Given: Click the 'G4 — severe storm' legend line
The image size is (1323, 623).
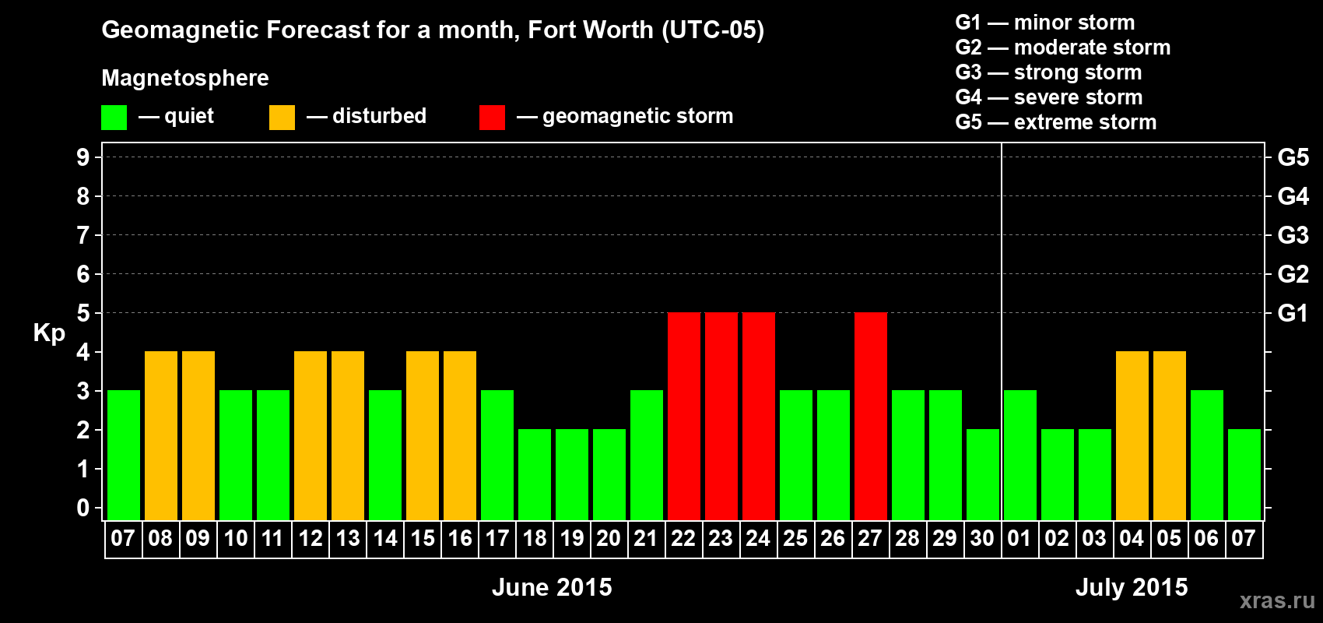Looking at the screenshot, I should point(1049,97).
